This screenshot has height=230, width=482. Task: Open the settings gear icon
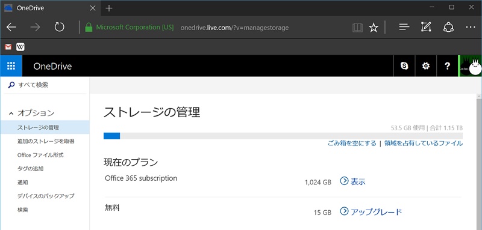tap(426, 66)
